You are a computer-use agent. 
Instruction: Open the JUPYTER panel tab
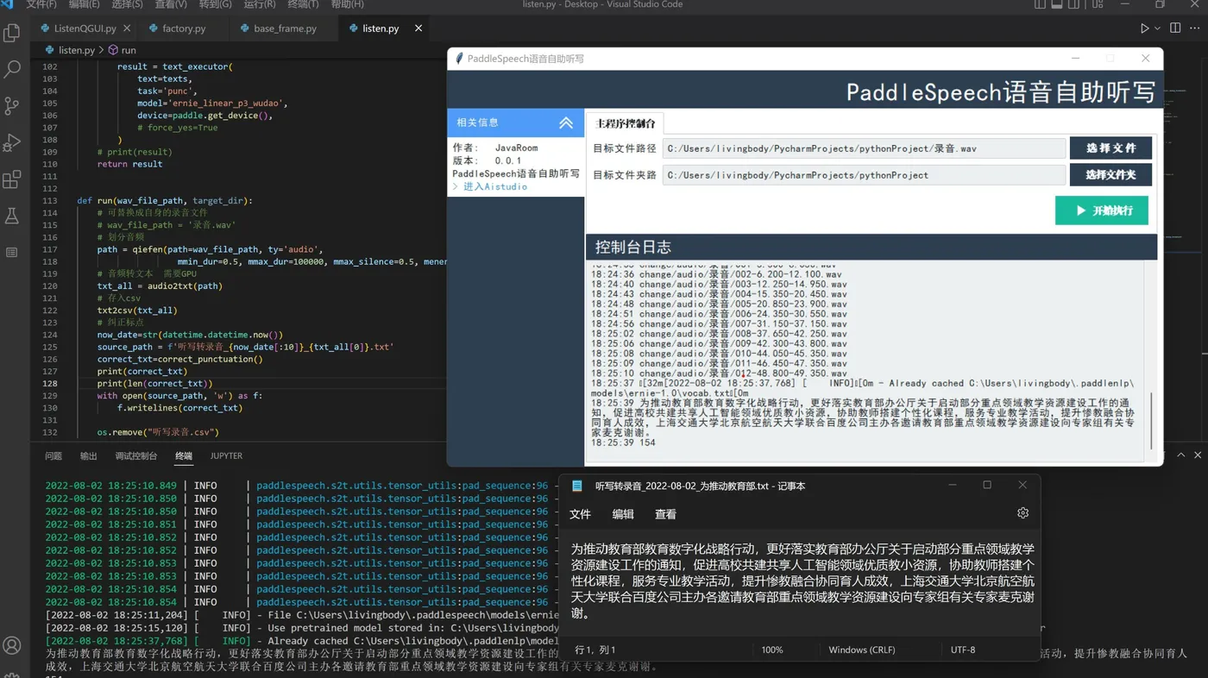[226, 455]
